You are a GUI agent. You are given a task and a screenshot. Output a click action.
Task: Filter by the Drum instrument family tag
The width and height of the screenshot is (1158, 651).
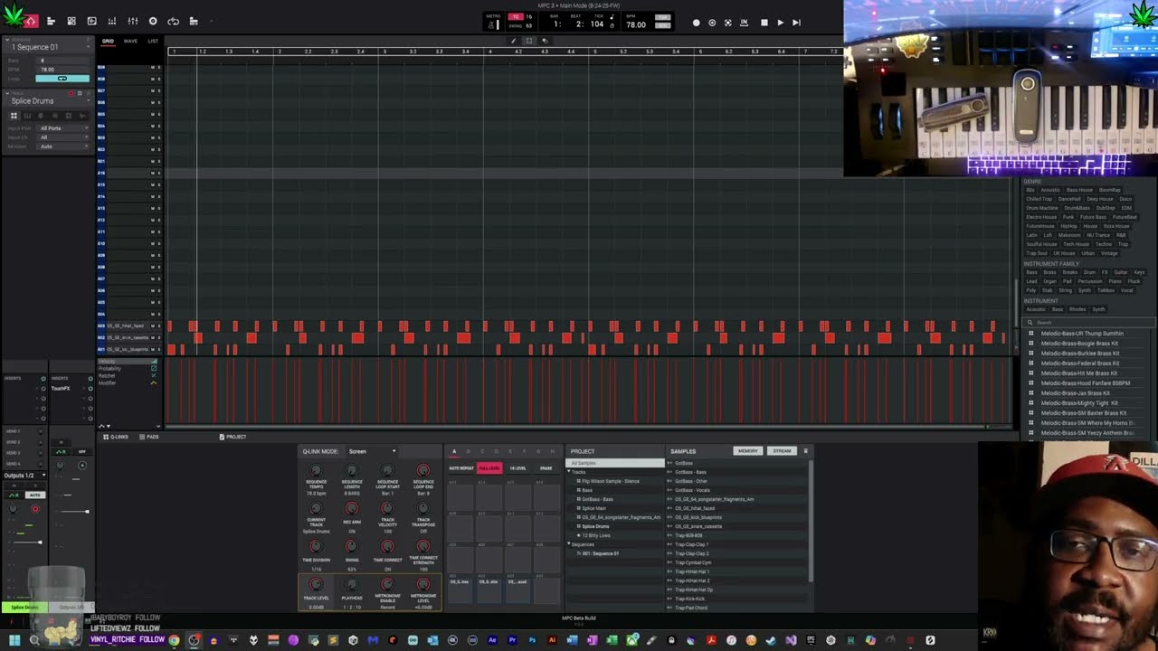(x=1090, y=272)
